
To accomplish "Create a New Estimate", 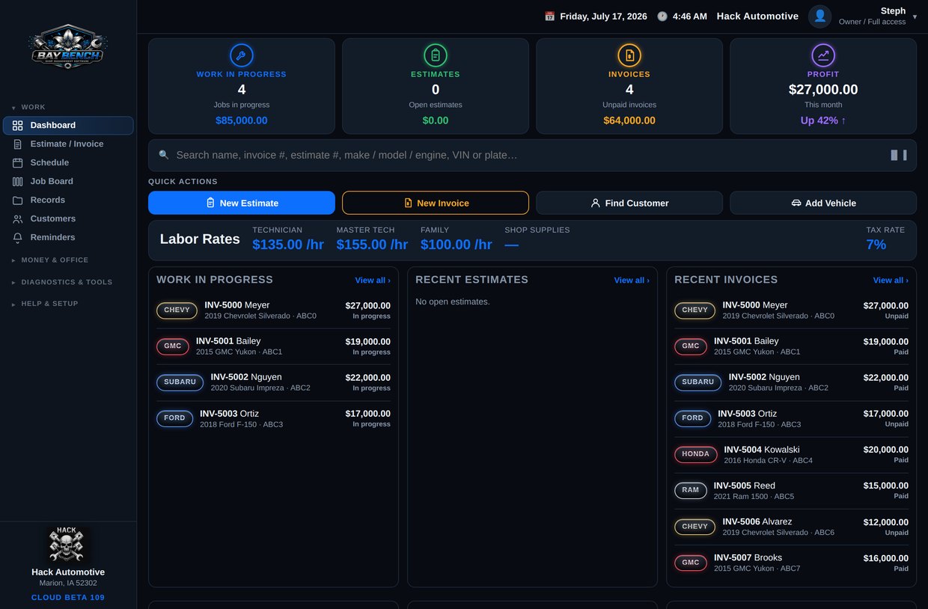I will pyautogui.click(x=242, y=203).
